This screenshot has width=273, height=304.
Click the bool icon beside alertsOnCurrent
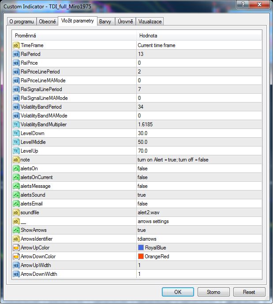[16, 177]
